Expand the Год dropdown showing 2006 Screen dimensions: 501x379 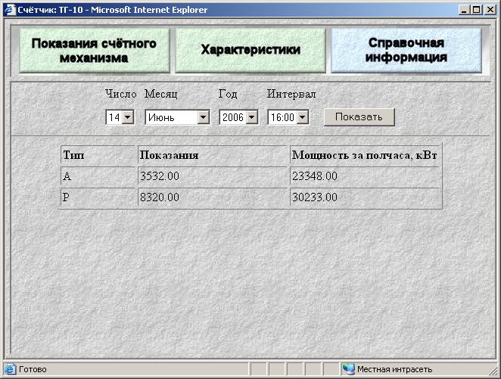238,117
